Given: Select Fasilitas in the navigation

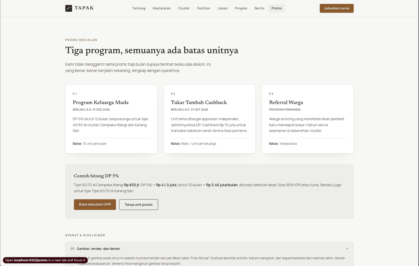Looking at the screenshot, I should pos(203,8).
